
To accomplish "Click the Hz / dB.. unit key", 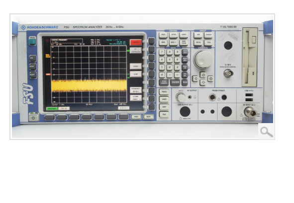I will [x=185, y=74].
